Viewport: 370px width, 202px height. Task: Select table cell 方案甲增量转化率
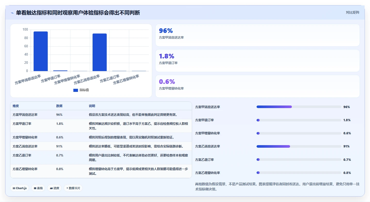pyautogui.click(x=25, y=137)
